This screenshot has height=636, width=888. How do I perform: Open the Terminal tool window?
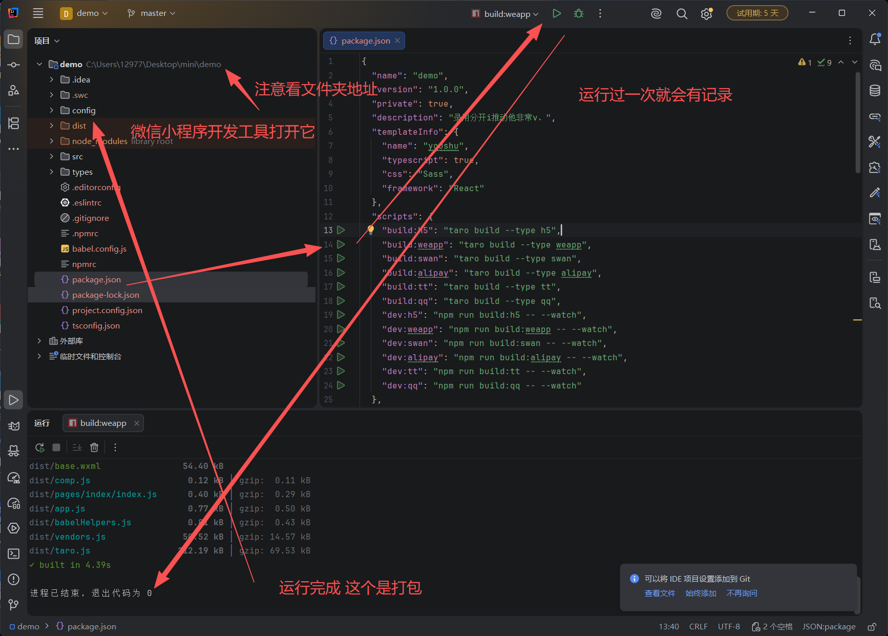point(14,554)
